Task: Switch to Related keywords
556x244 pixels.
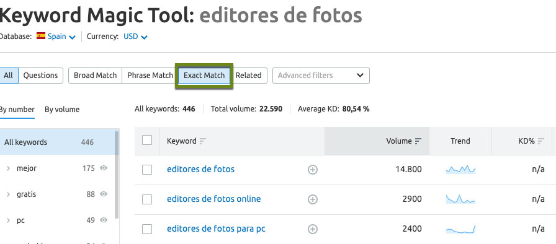Action: (x=249, y=76)
